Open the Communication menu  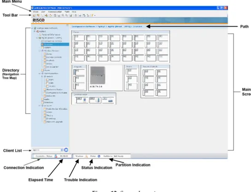point(55,12)
